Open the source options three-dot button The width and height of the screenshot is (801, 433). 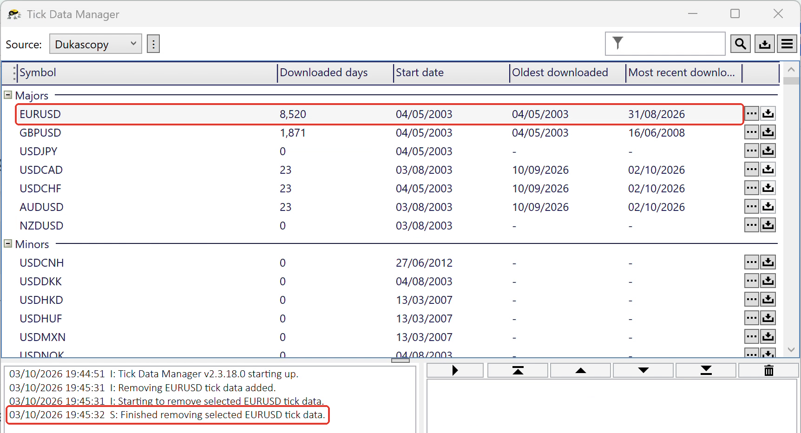pos(153,44)
